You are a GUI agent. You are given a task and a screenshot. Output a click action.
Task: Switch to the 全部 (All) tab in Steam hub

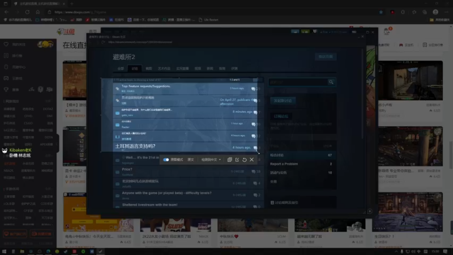click(121, 69)
